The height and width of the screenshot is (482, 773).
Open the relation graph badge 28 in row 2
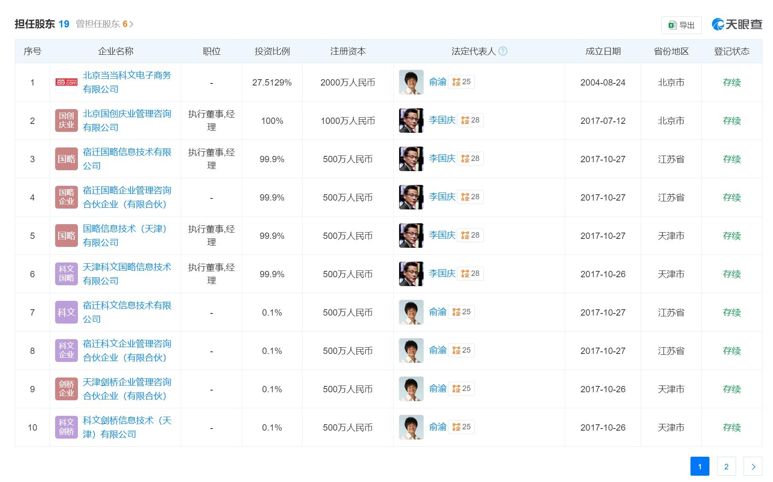[470, 120]
